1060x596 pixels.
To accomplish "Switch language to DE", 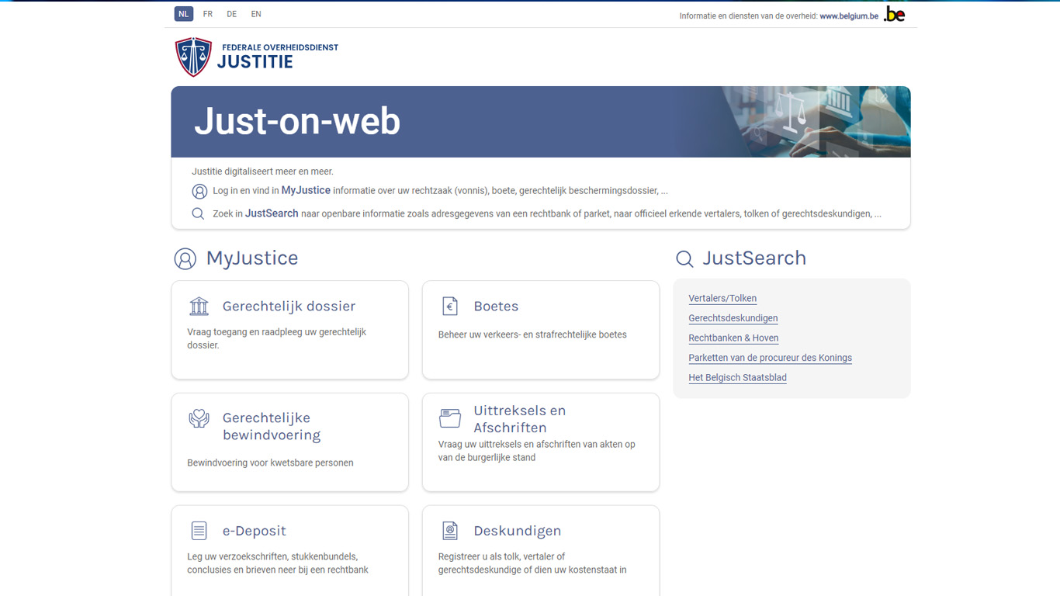I will coord(232,14).
